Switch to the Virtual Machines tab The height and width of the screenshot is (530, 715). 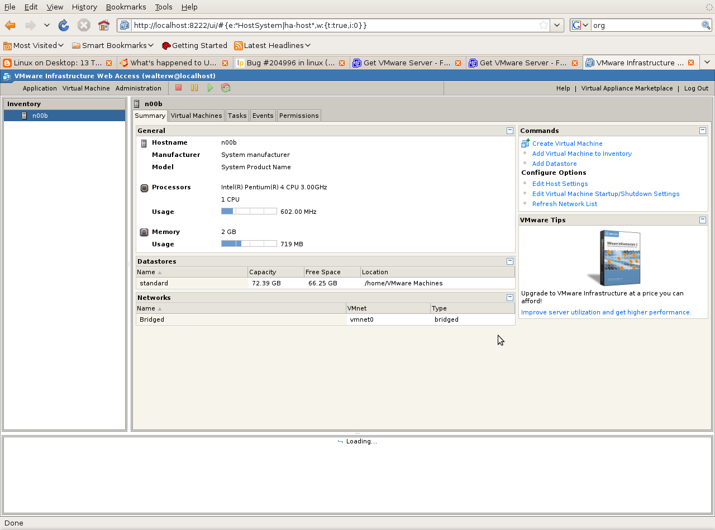click(196, 116)
